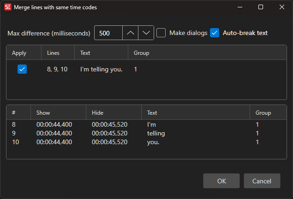Click the Hide time of row 10
The width and height of the screenshot is (293, 199).
coord(109,142)
